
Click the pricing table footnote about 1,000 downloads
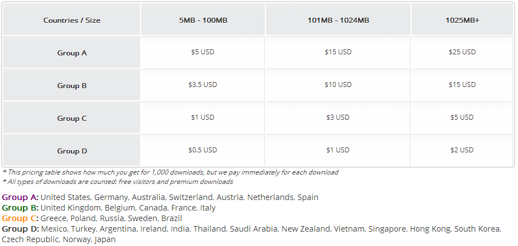pos(171,172)
